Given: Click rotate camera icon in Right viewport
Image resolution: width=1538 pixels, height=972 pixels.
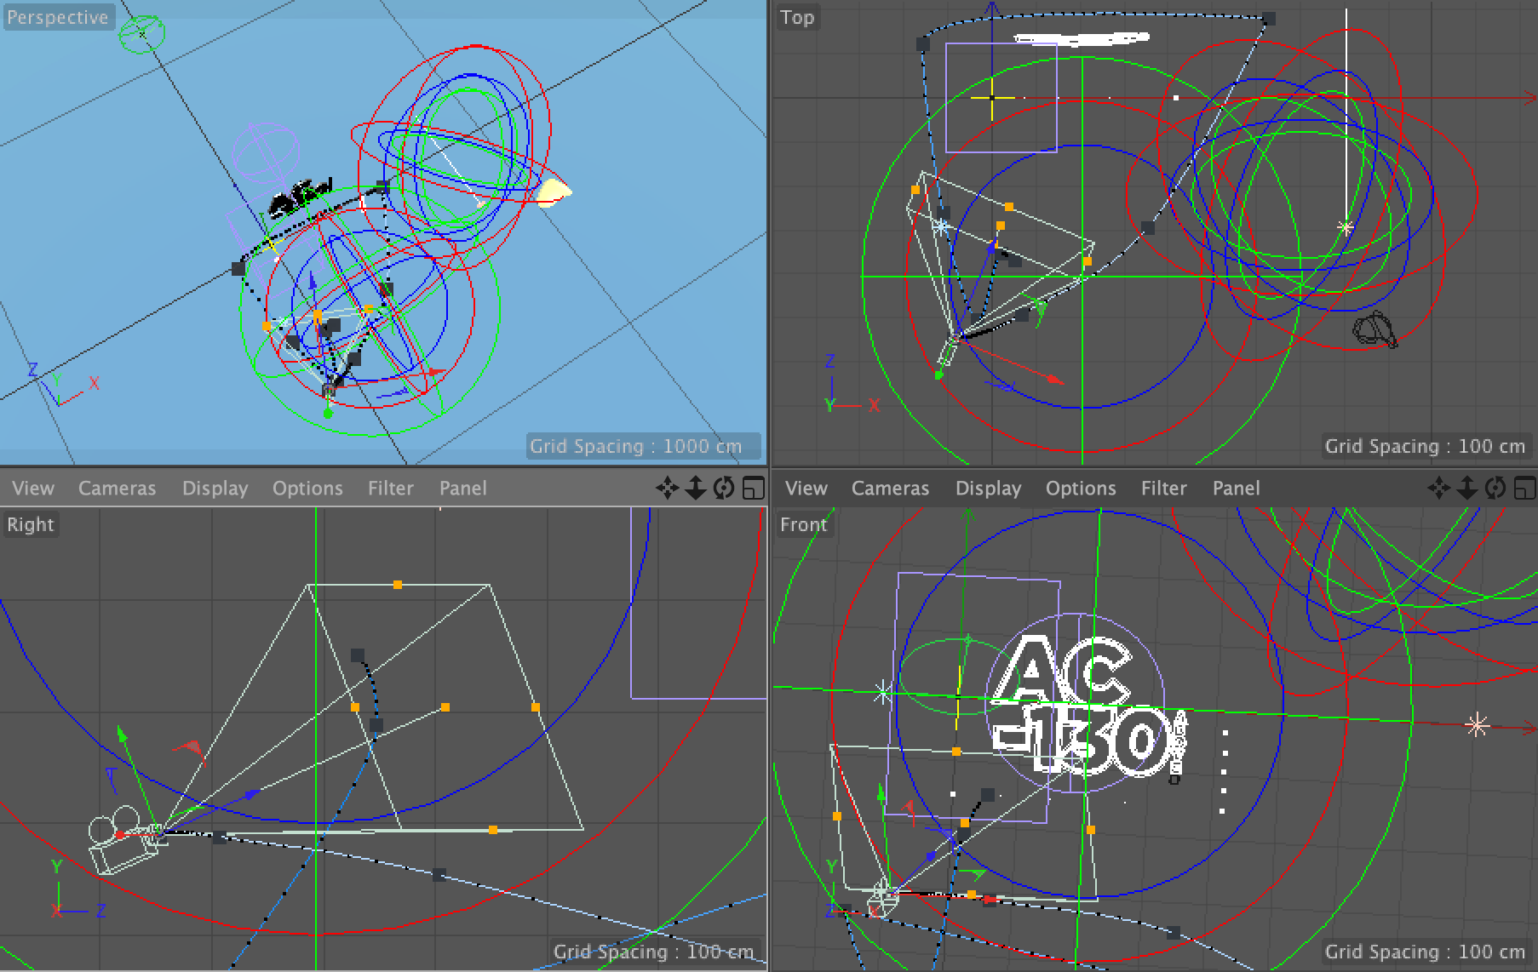Looking at the screenshot, I should [724, 488].
